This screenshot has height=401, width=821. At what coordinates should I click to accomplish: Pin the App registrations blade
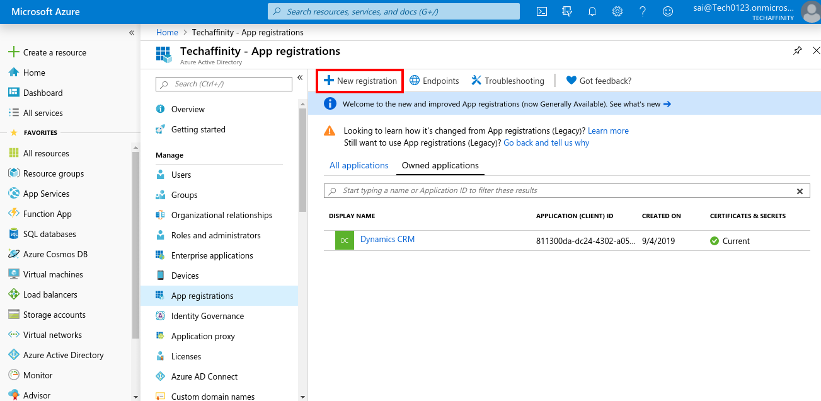click(797, 50)
